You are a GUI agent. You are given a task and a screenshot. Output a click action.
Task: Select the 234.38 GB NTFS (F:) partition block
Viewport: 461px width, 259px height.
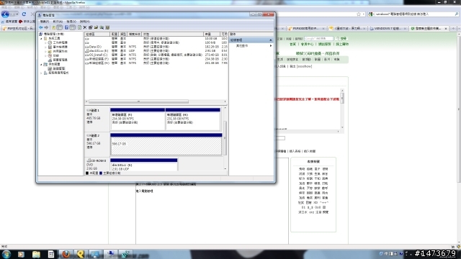tap(138, 119)
